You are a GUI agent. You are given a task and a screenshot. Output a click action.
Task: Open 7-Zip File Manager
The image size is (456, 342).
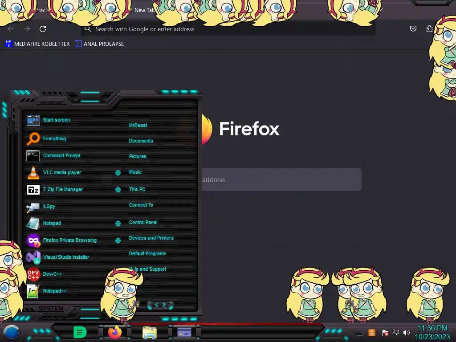point(55,190)
